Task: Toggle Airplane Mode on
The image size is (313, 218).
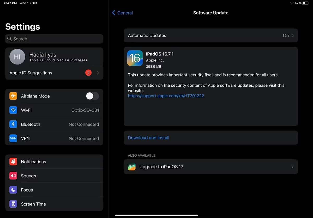Action: pyautogui.click(x=92, y=96)
